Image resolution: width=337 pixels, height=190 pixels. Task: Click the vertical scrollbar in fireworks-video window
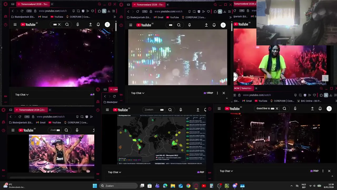(x=116, y=26)
